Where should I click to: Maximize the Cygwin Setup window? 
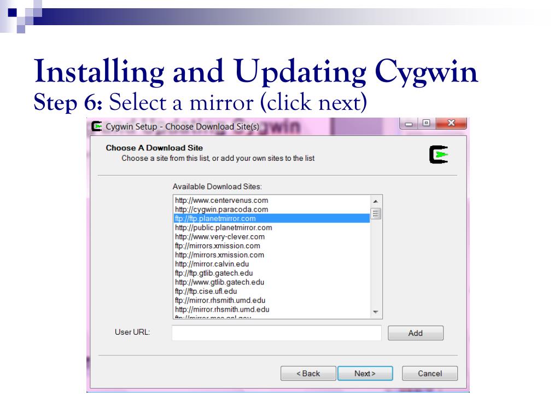click(426, 123)
